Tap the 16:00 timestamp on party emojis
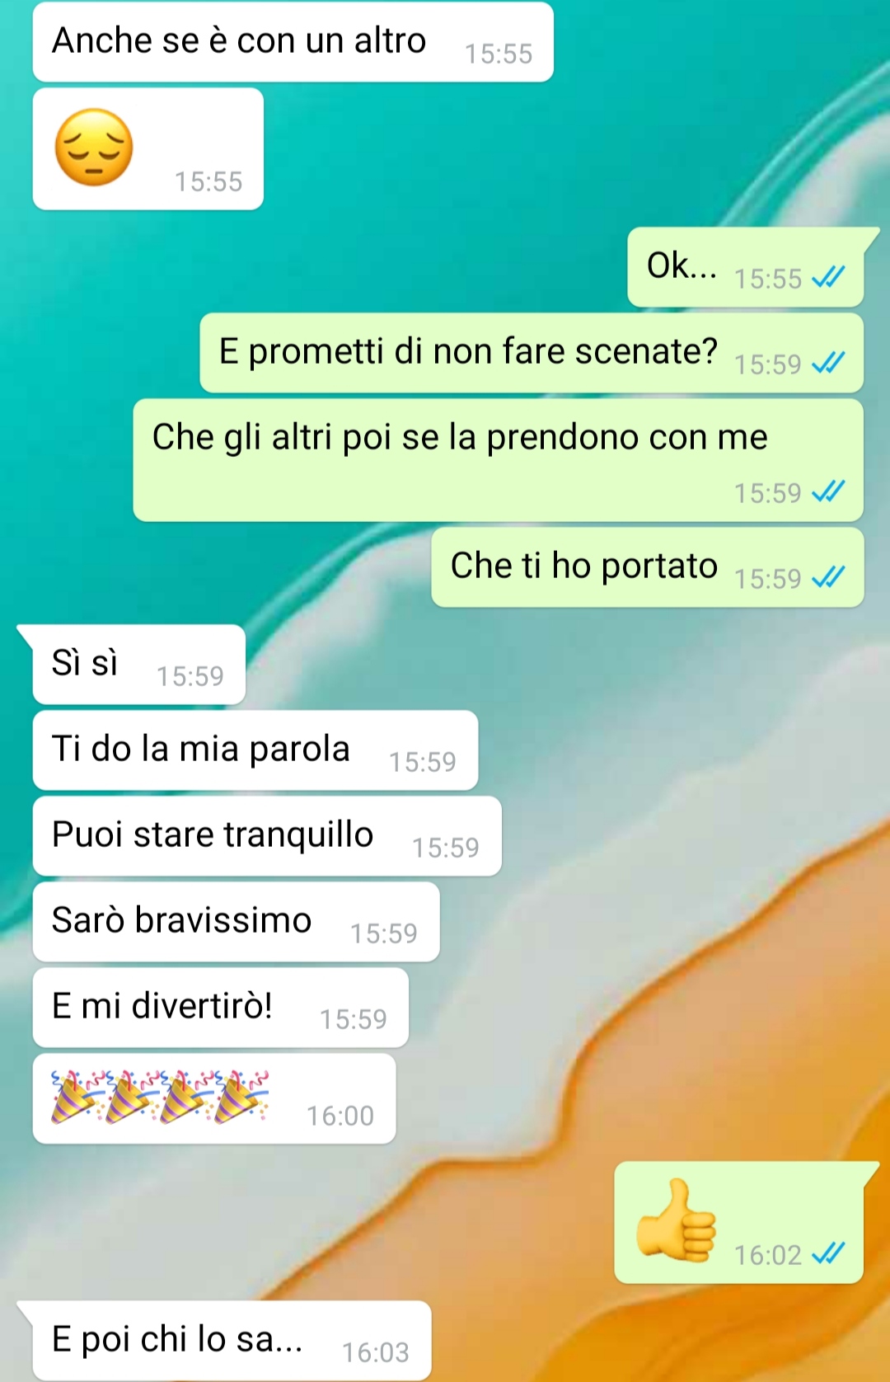 click(340, 1116)
